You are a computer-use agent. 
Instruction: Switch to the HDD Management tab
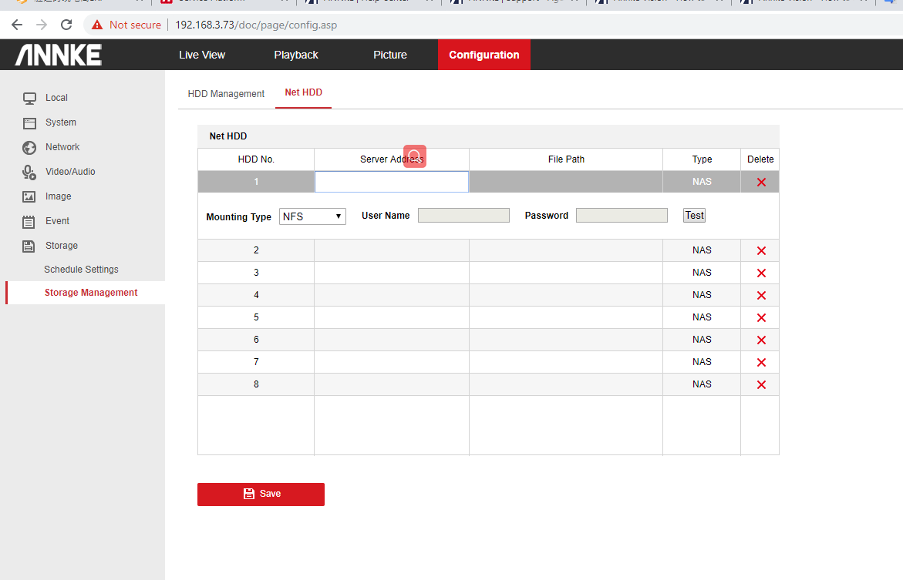tap(226, 94)
